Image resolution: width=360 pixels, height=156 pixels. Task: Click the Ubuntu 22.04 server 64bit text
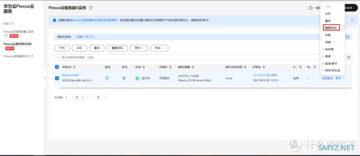pyautogui.click(x=195, y=80)
